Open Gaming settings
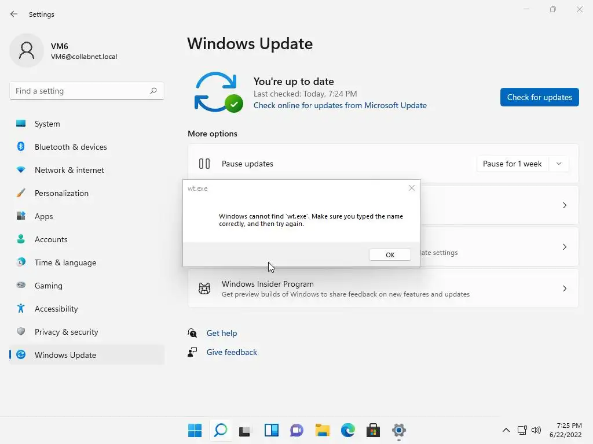Image resolution: width=593 pixels, height=444 pixels. (x=87, y=286)
